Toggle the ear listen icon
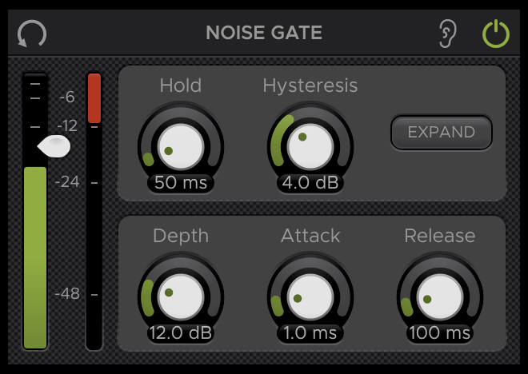Image resolution: width=528 pixels, height=374 pixels. 448,34
